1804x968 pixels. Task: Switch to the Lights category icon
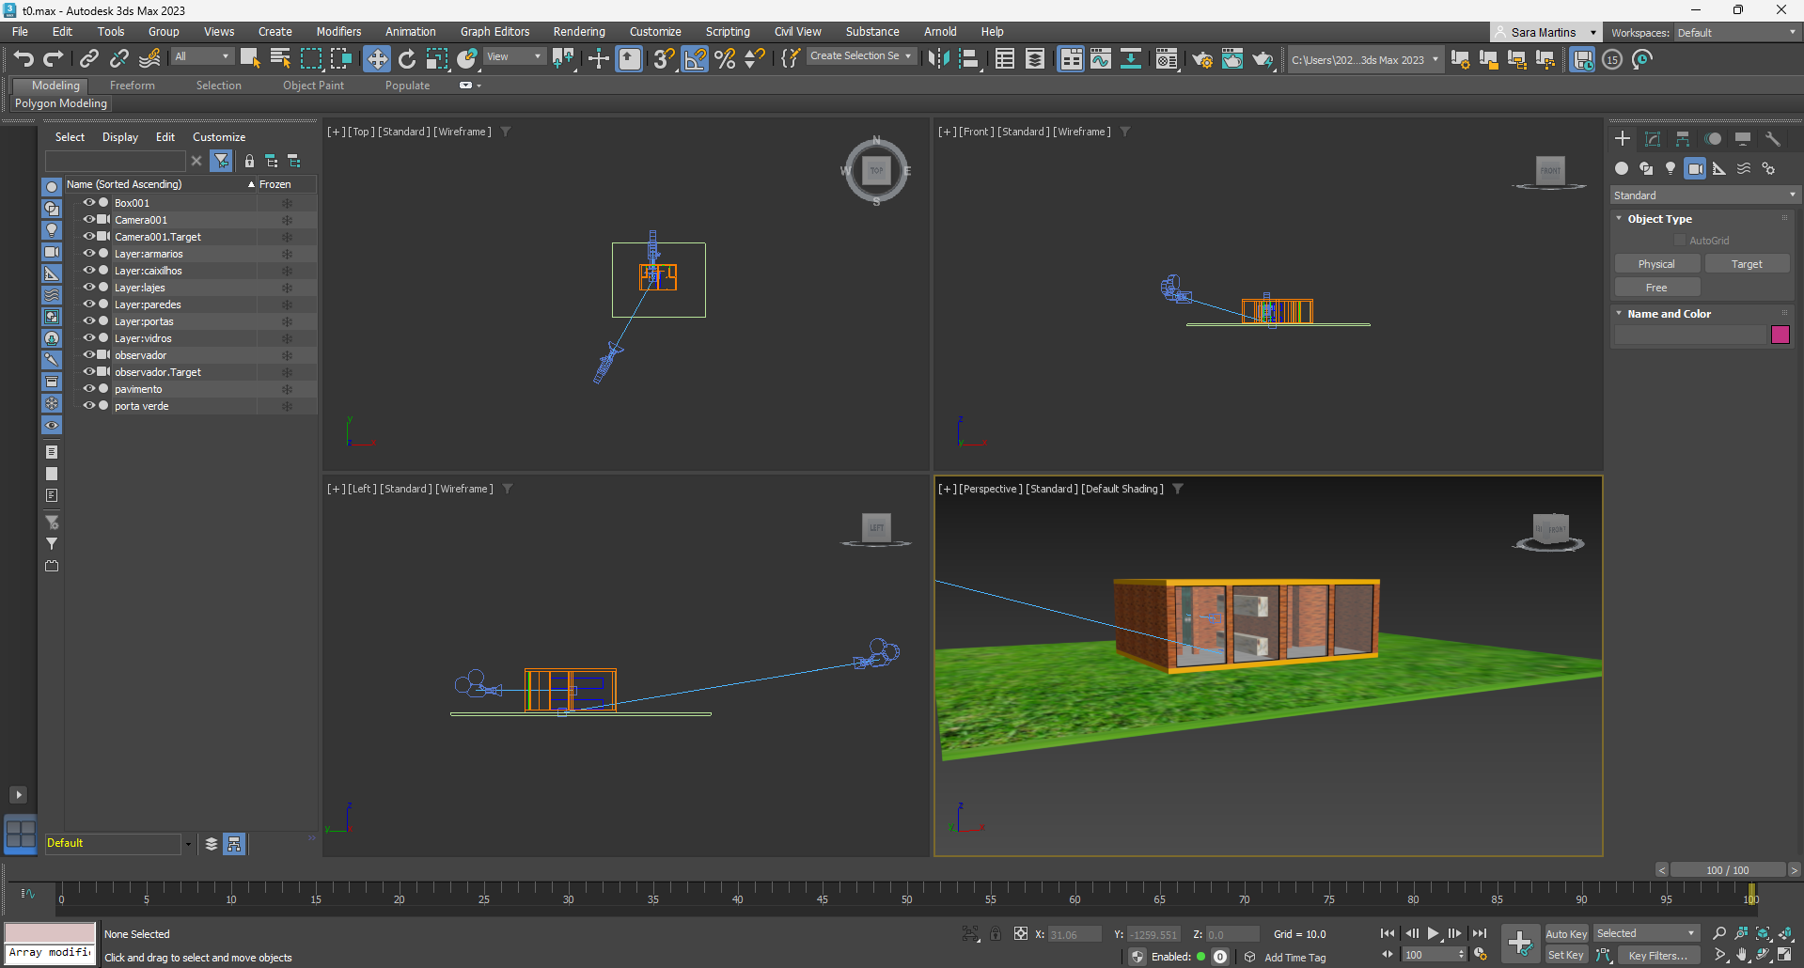pos(1671,168)
